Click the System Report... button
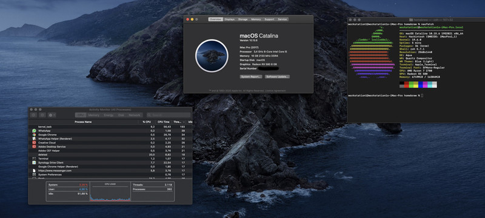Image resolution: width=485 pixels, height=218 pixels. coord(251,76)
